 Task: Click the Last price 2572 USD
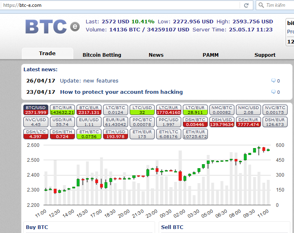click(115, 22)
